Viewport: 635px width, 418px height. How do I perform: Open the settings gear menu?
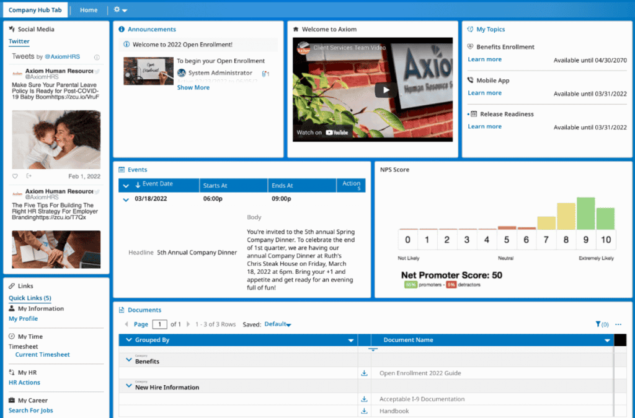pyautogui.click(x=117, y=9)
